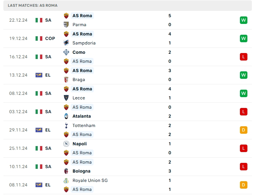Screen dimensions: 256x195
Task: Click the Tottenham club crest icon
Action: click(x=67, y=126)
